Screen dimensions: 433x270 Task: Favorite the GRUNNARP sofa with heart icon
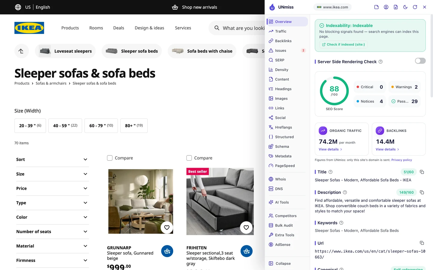click(x=167, y=228)
